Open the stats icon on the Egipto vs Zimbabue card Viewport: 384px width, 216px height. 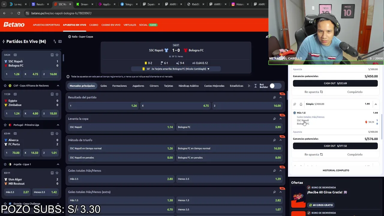(52, 94)
